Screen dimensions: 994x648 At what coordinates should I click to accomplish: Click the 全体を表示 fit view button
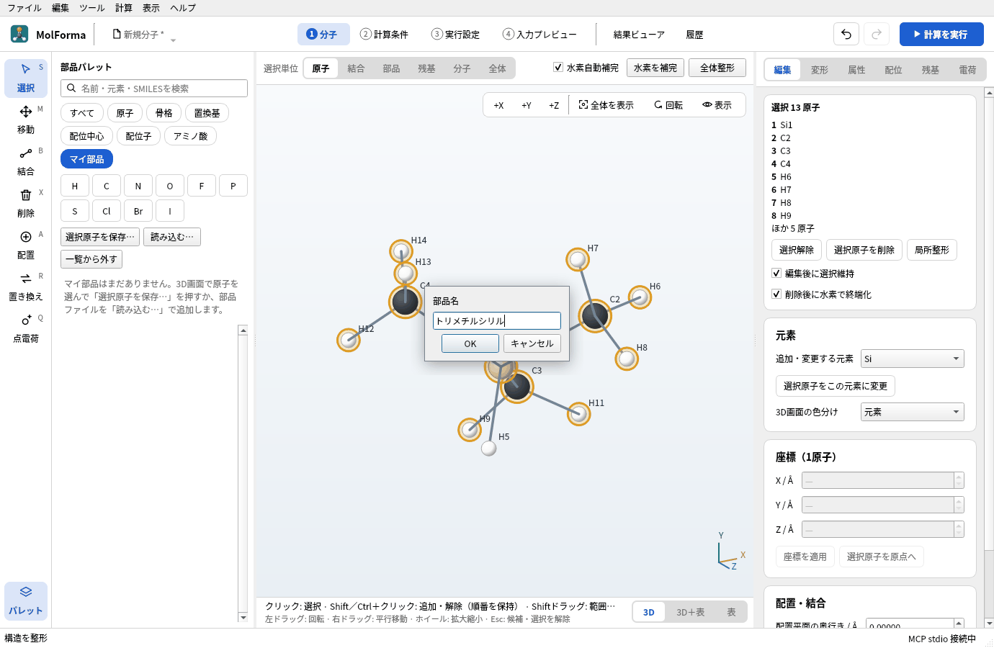point(606,105)
